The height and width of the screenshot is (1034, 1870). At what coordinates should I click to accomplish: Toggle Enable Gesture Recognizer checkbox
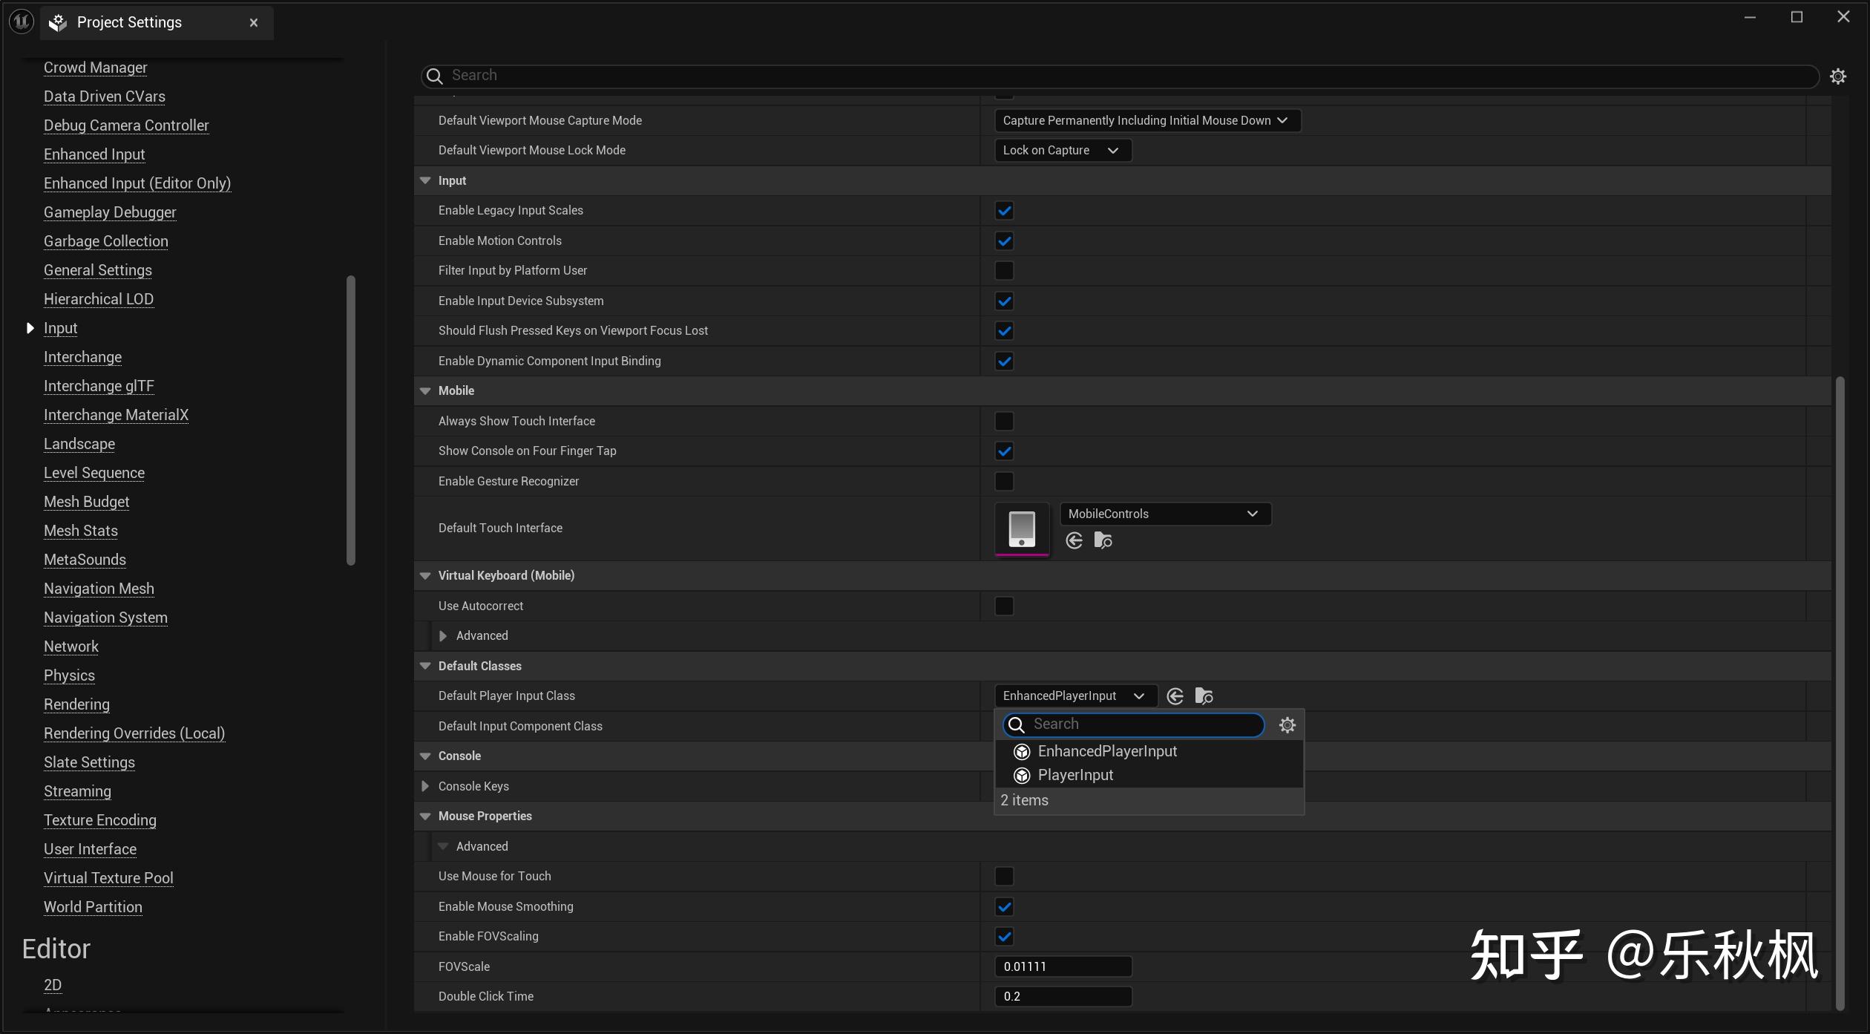coord(1004,482)
